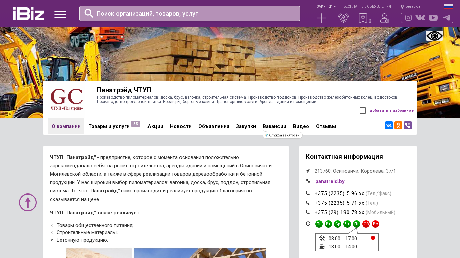
Task: Reveal the +375 (2235) 5 96 phone number
Action: (x=339, y=193)
